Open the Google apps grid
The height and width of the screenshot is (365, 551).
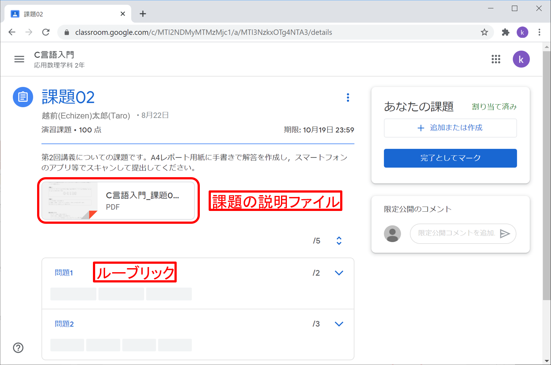click(x=496, y=59)
